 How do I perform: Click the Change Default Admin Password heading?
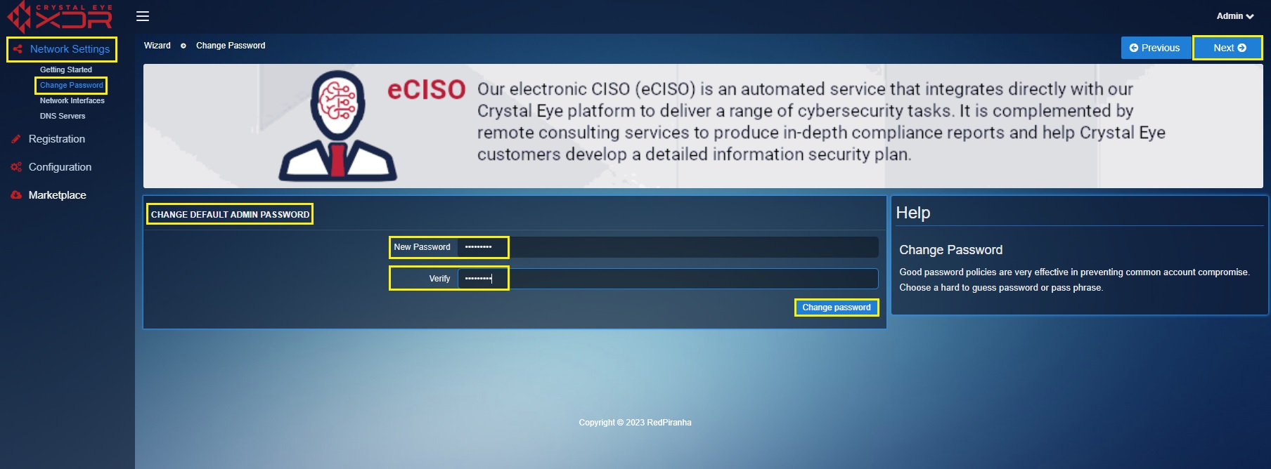coord(230,214)
